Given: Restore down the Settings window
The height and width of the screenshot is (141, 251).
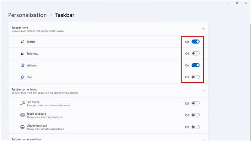Looking at the screenshot, I should pyautogui.click(x=237, y=3).
